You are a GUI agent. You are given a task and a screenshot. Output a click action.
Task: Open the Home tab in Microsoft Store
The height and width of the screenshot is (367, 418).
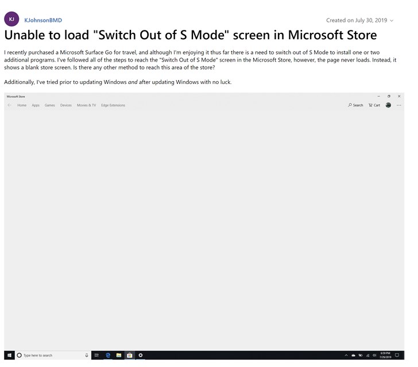pos(22,105)
